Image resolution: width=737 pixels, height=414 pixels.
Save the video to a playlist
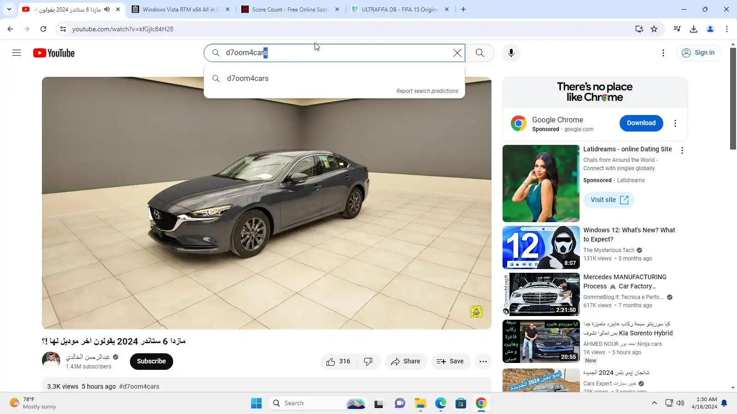click(450, 362)
